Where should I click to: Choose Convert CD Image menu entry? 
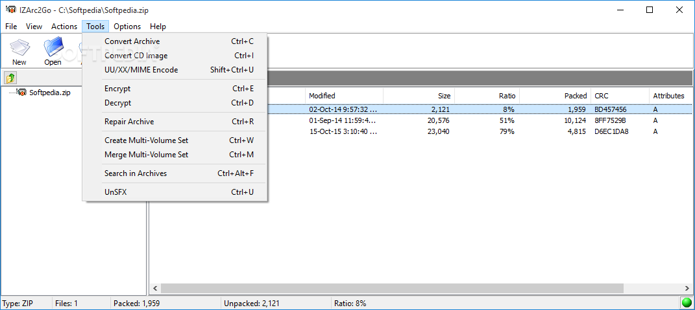pos(175,56)
